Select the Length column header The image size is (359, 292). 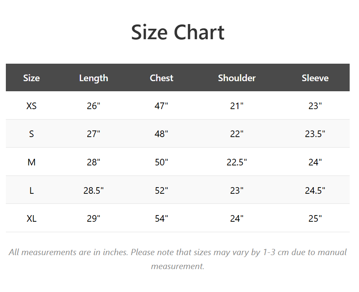93,78
